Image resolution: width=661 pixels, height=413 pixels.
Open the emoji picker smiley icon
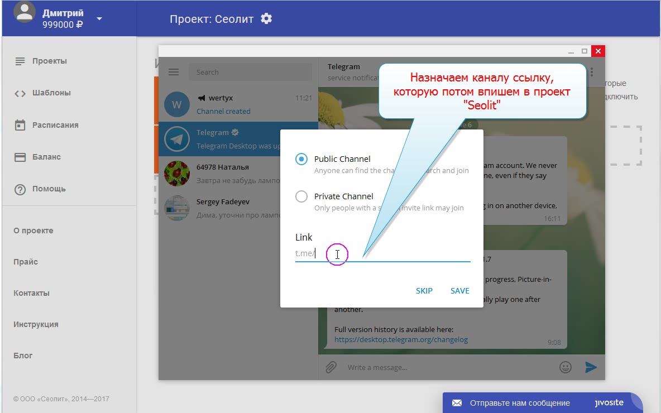point(566,367)
